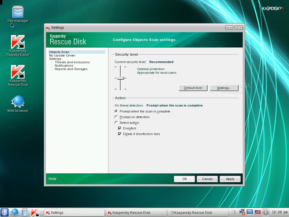Click the web browser globe in taskbar
Viewport: 289px width, 217px height.
(15, 212)
